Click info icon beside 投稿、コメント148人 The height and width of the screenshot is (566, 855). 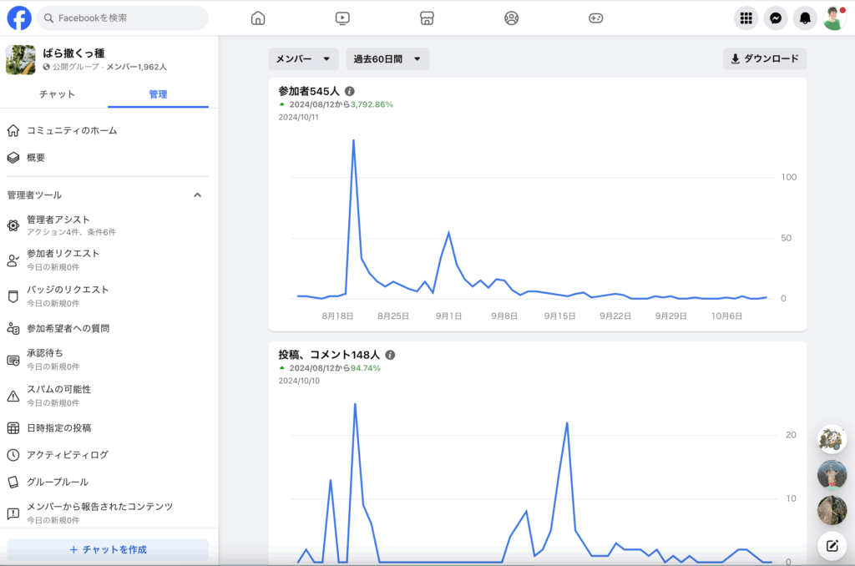390,355
